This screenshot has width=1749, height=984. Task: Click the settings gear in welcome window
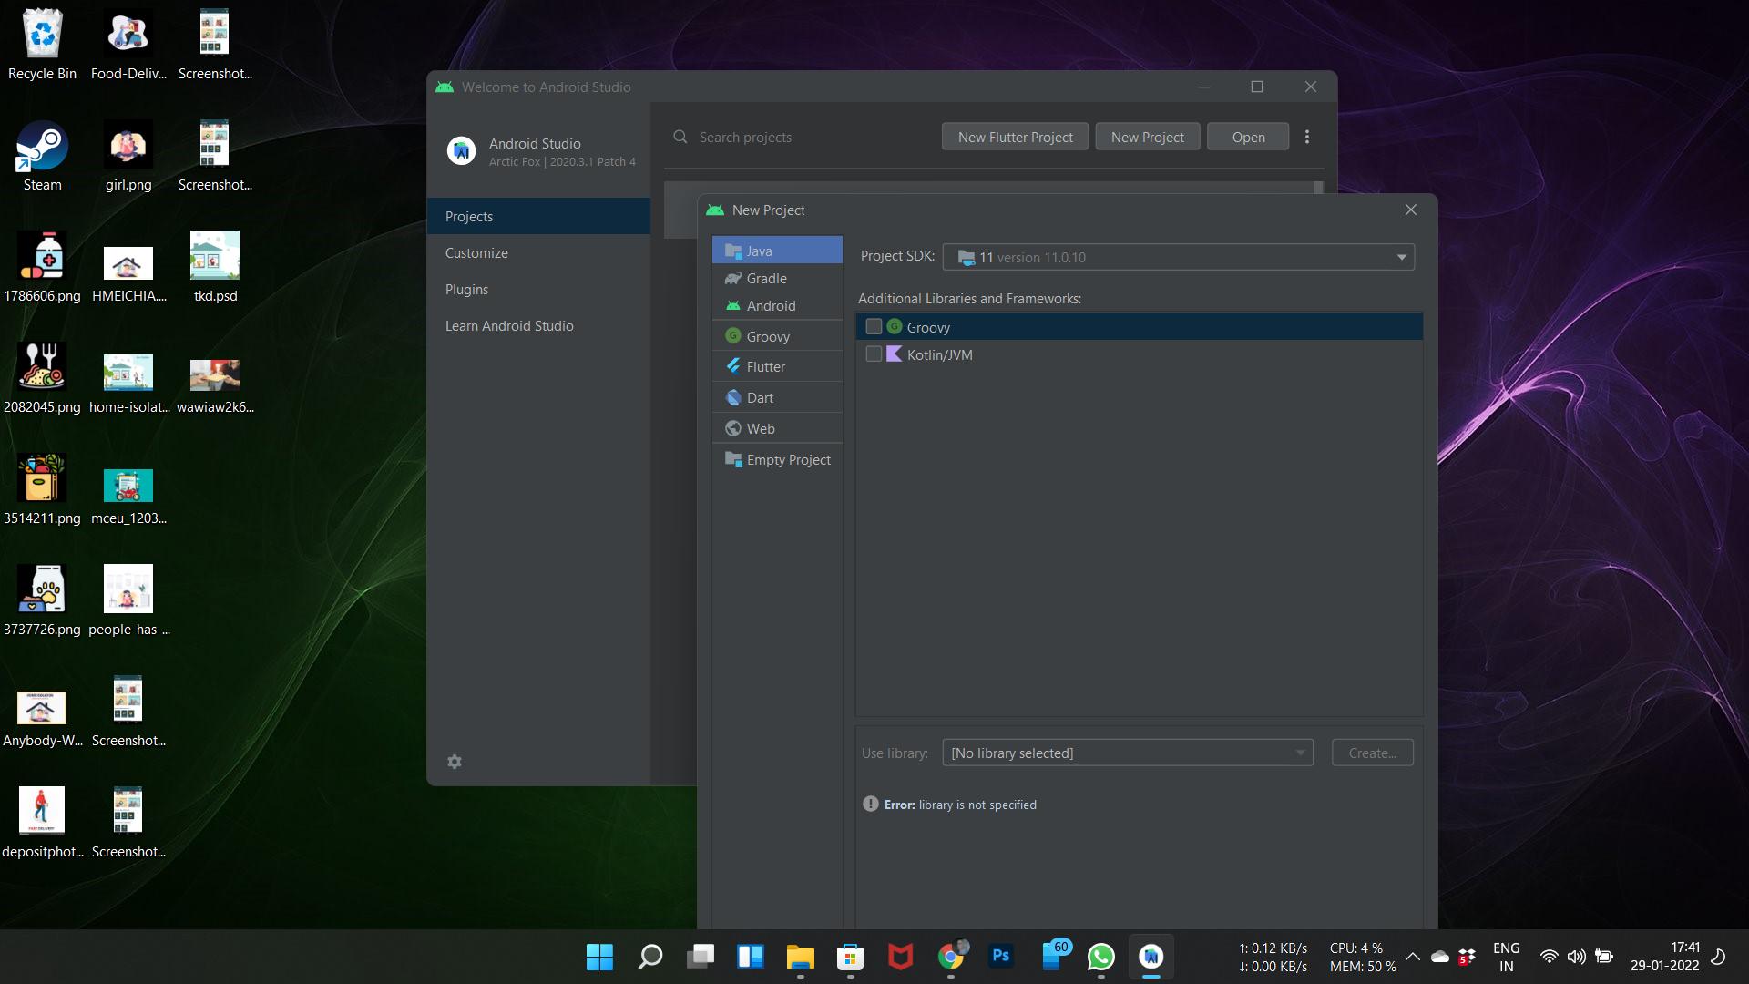[455, 762]
